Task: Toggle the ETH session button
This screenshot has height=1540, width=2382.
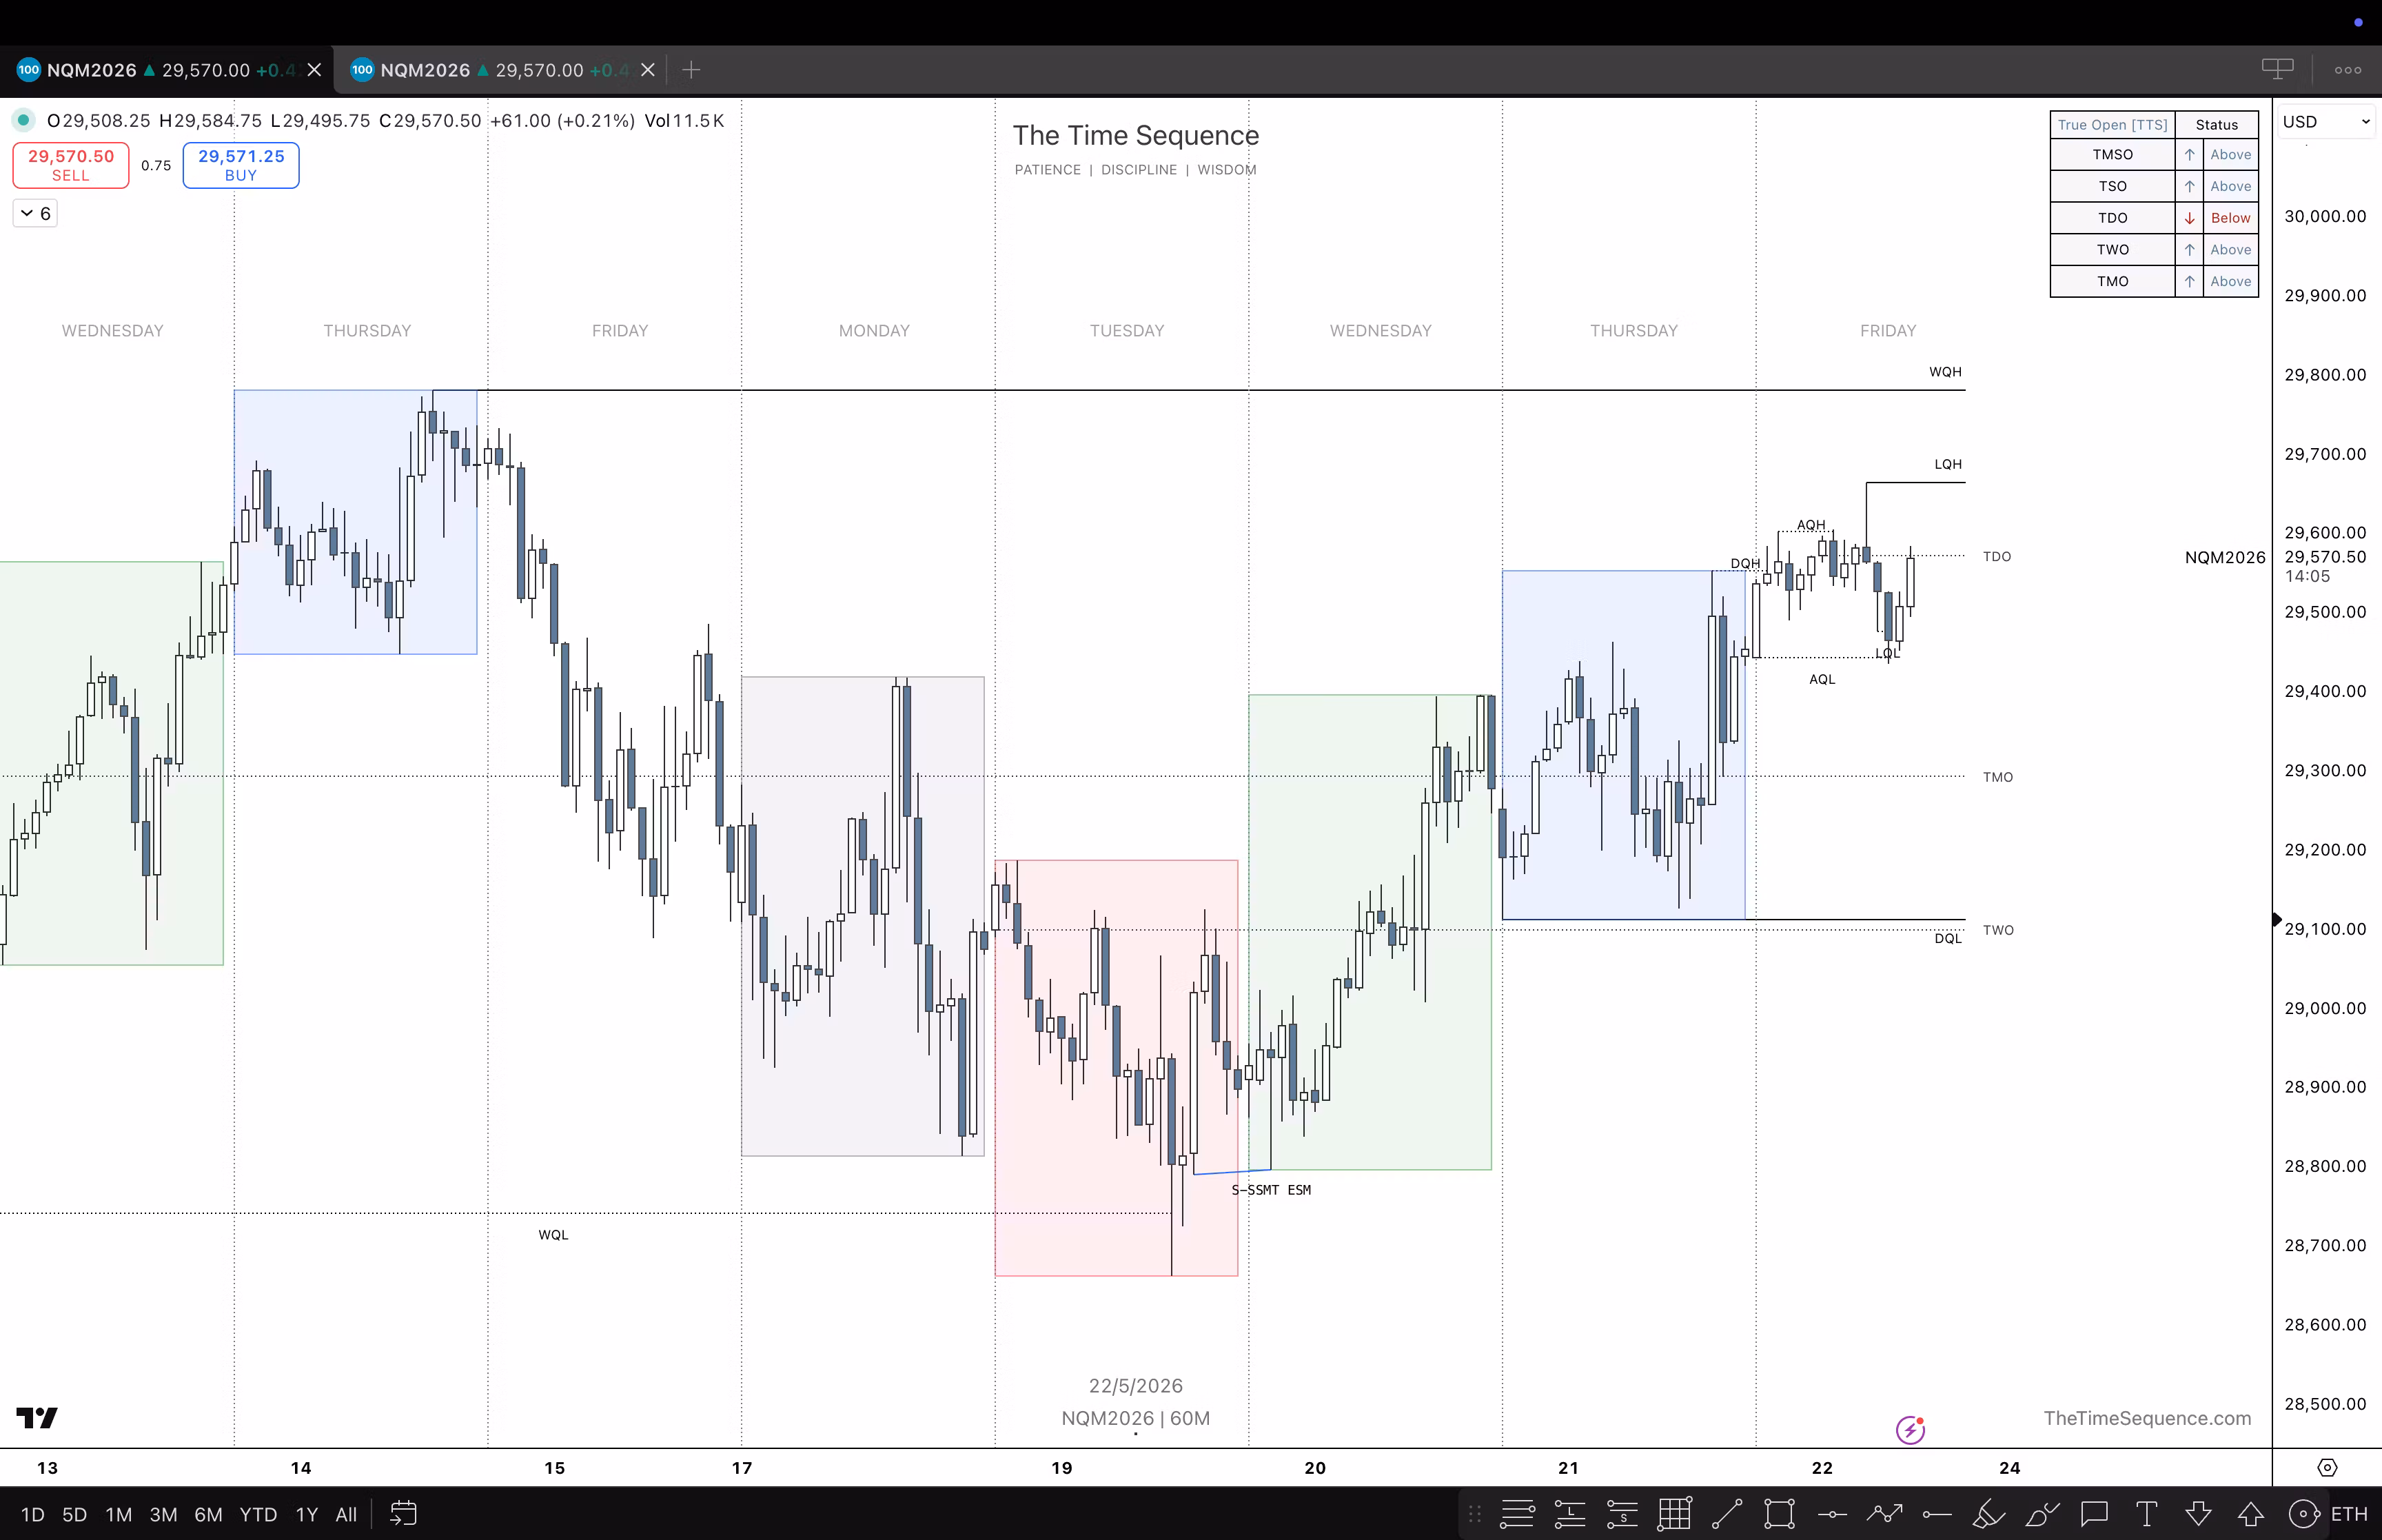Action: click(x=2349, y=1514)
